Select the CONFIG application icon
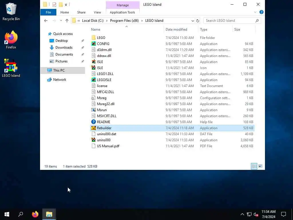The image size is (293, 220). [94, 44]
